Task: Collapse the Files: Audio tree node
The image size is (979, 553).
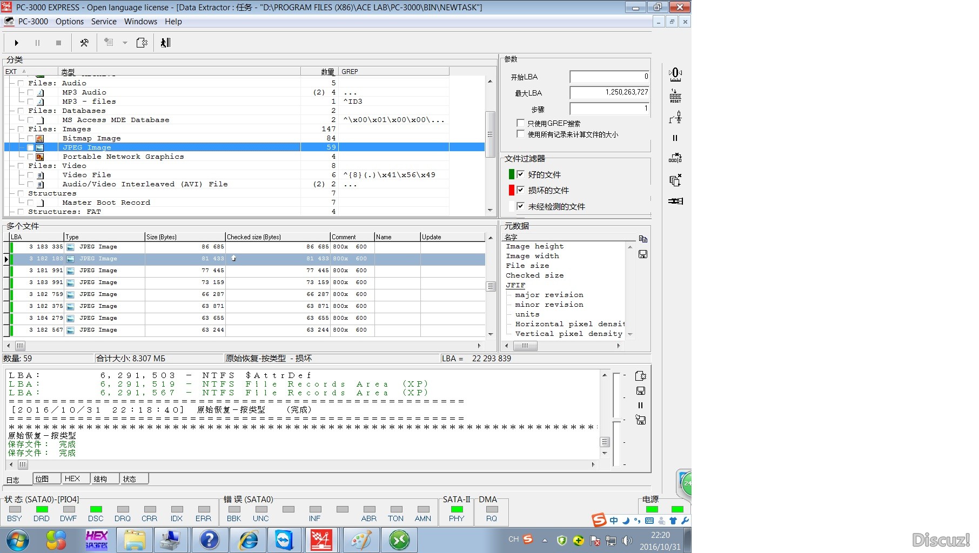Action: tap(12, 83)
